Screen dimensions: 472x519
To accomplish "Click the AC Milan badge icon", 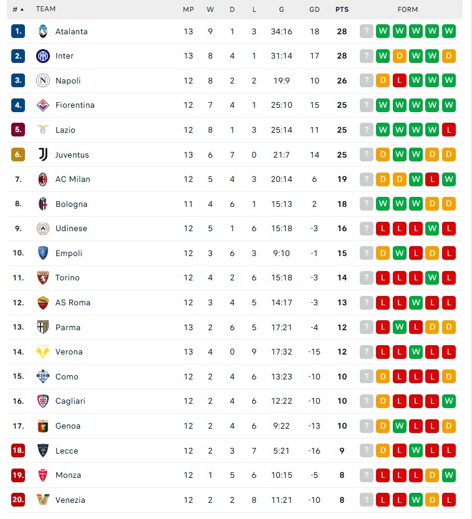I will (43, 179).
